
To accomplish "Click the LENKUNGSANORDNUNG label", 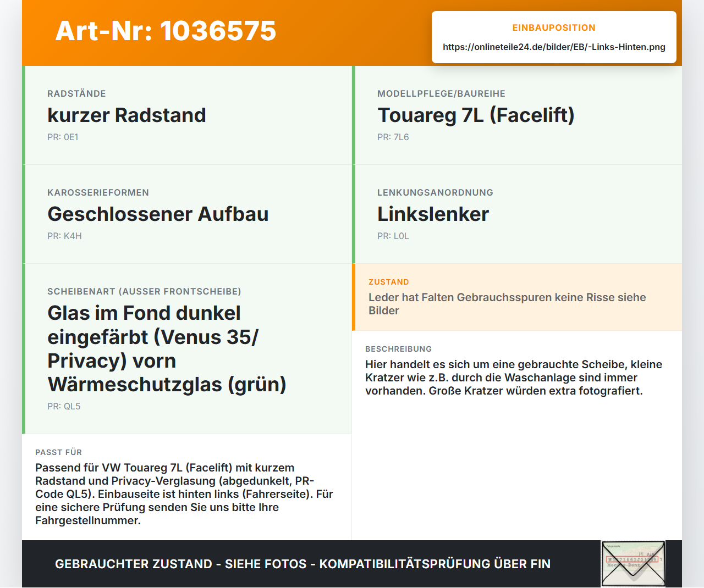I will point(435,192).
